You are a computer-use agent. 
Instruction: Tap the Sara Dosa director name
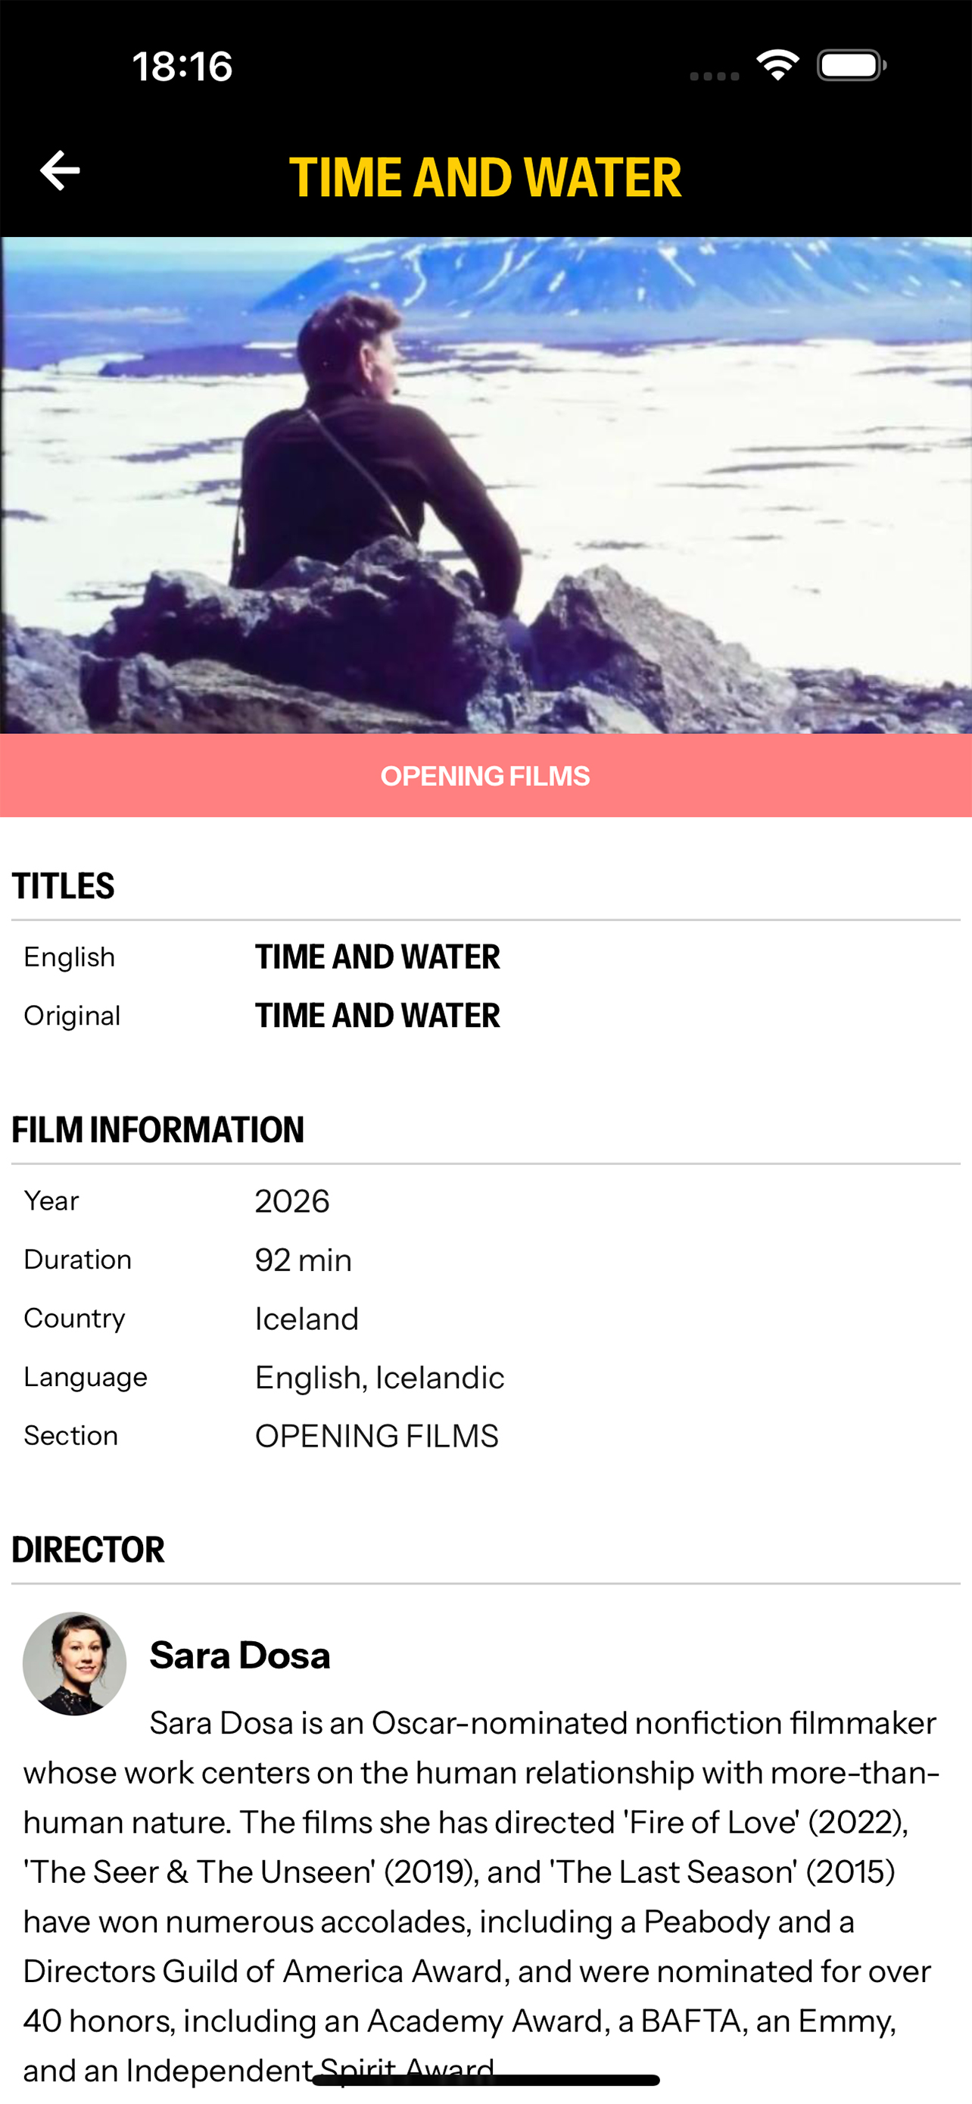coord(240,1656)
